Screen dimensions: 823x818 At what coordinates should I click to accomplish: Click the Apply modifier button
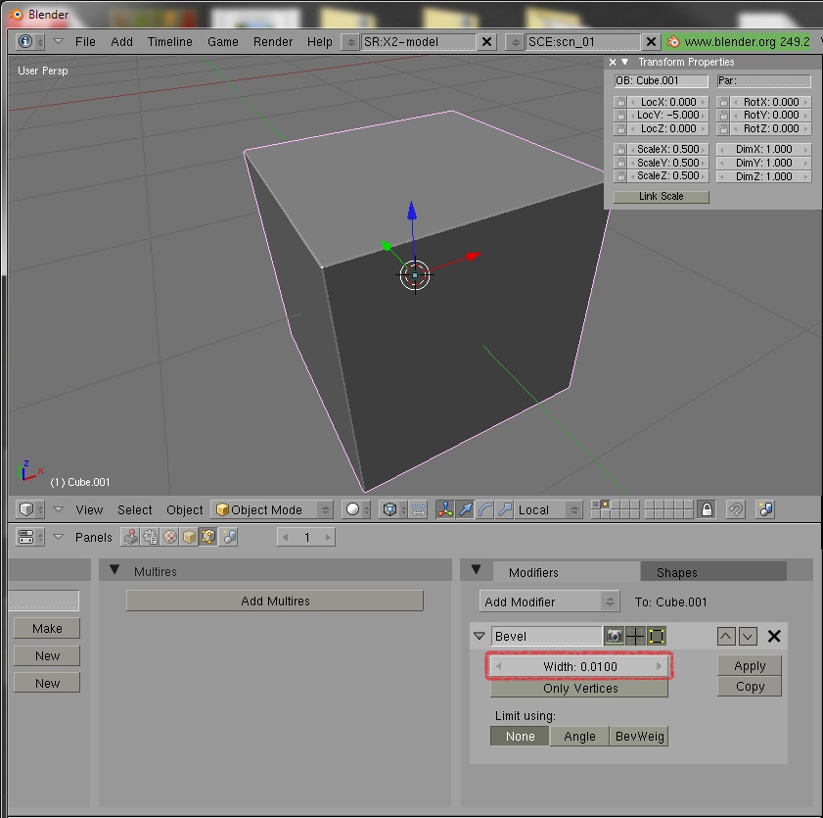[x=749, y=665]
